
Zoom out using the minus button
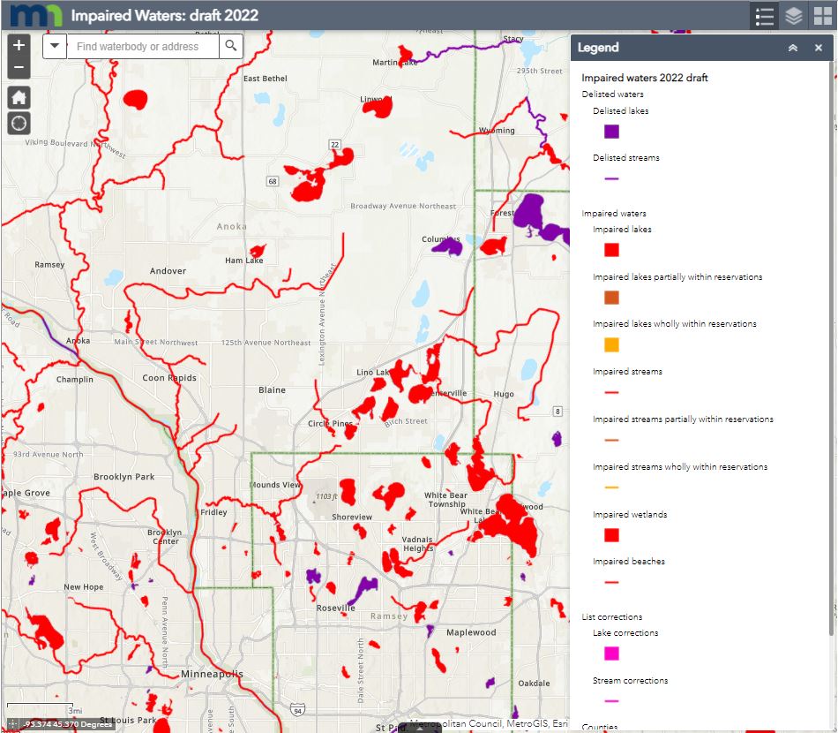click(x=19, y=66)
